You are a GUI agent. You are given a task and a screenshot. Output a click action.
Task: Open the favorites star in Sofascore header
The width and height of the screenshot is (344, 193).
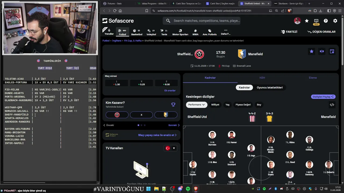click(x=307, y=21)
